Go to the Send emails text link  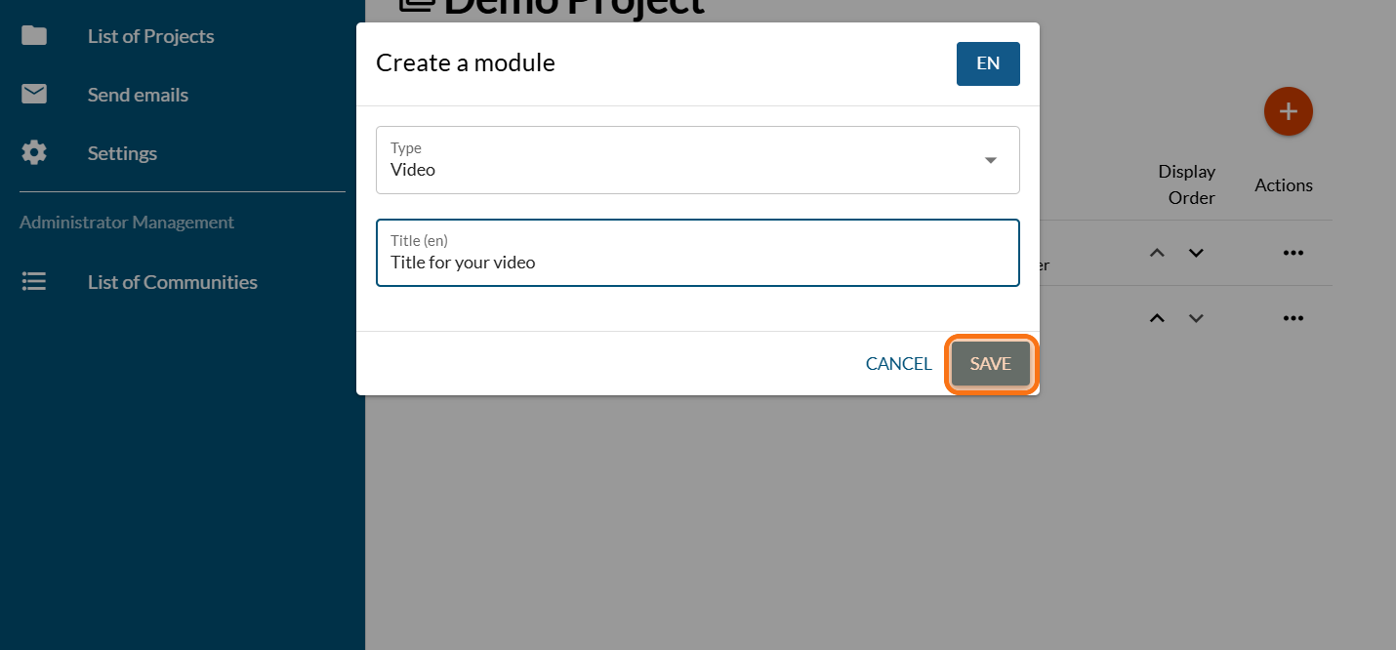(x=138, y=95)
